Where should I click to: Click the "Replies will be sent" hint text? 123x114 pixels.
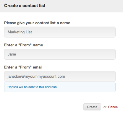click(x=33, y=87)
